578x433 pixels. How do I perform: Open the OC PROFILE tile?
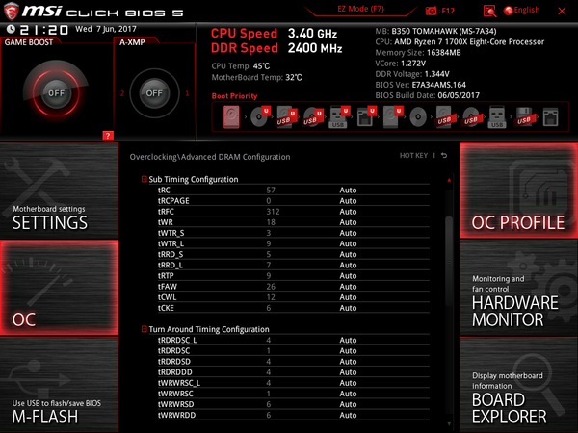(518, 191)
